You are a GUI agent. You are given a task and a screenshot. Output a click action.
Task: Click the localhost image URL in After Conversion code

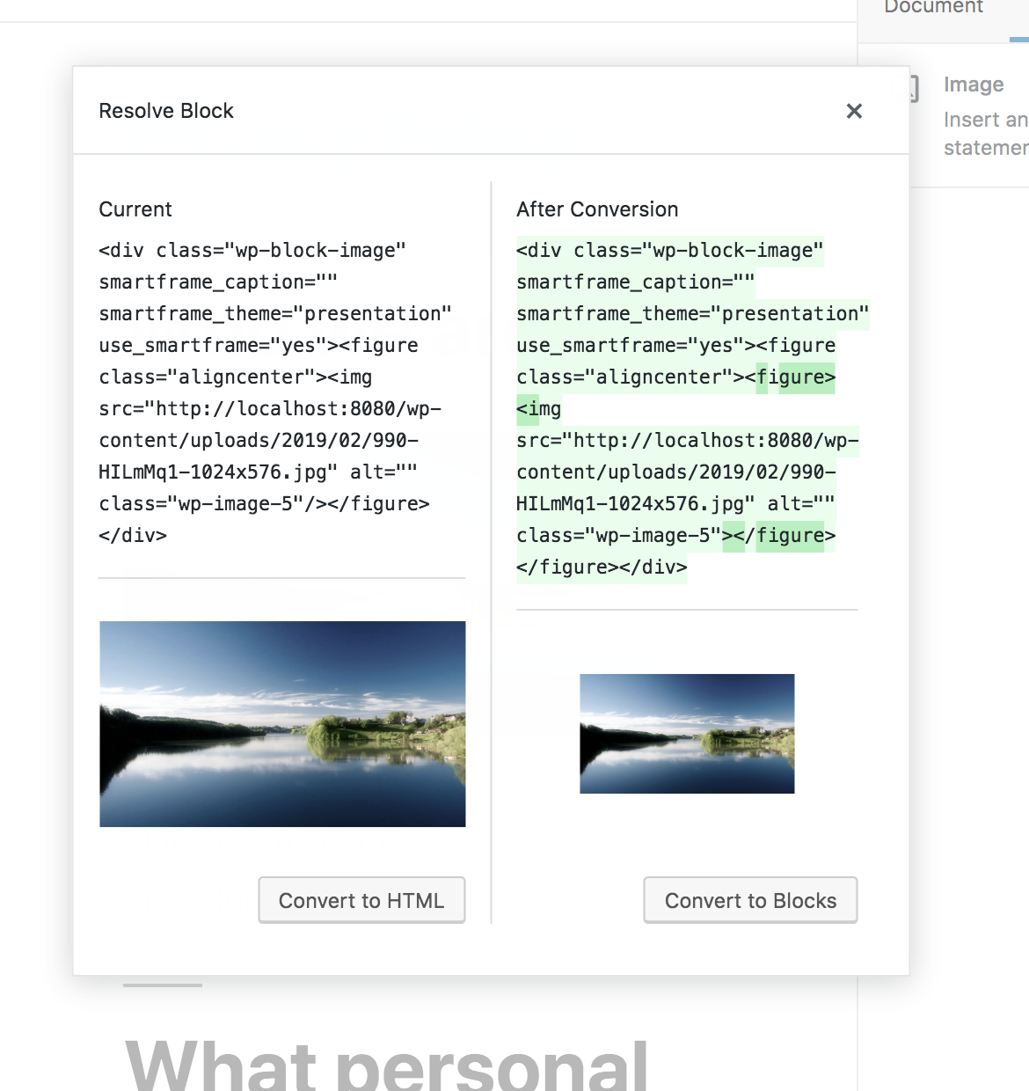pyautogui.click(x=688, y=441)
